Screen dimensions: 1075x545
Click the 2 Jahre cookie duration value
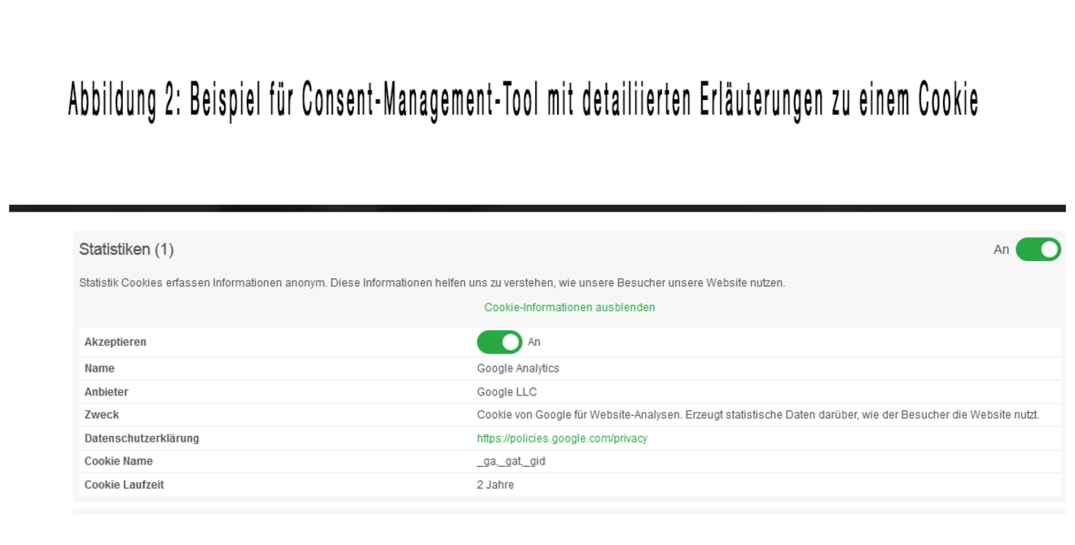[x=495, y=486]
